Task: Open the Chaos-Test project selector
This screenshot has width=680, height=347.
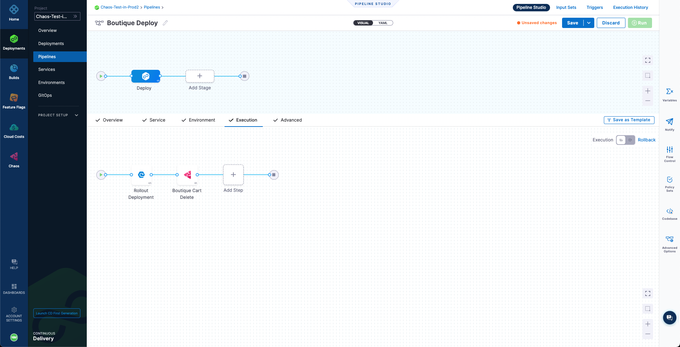Action: pos(57,16)
